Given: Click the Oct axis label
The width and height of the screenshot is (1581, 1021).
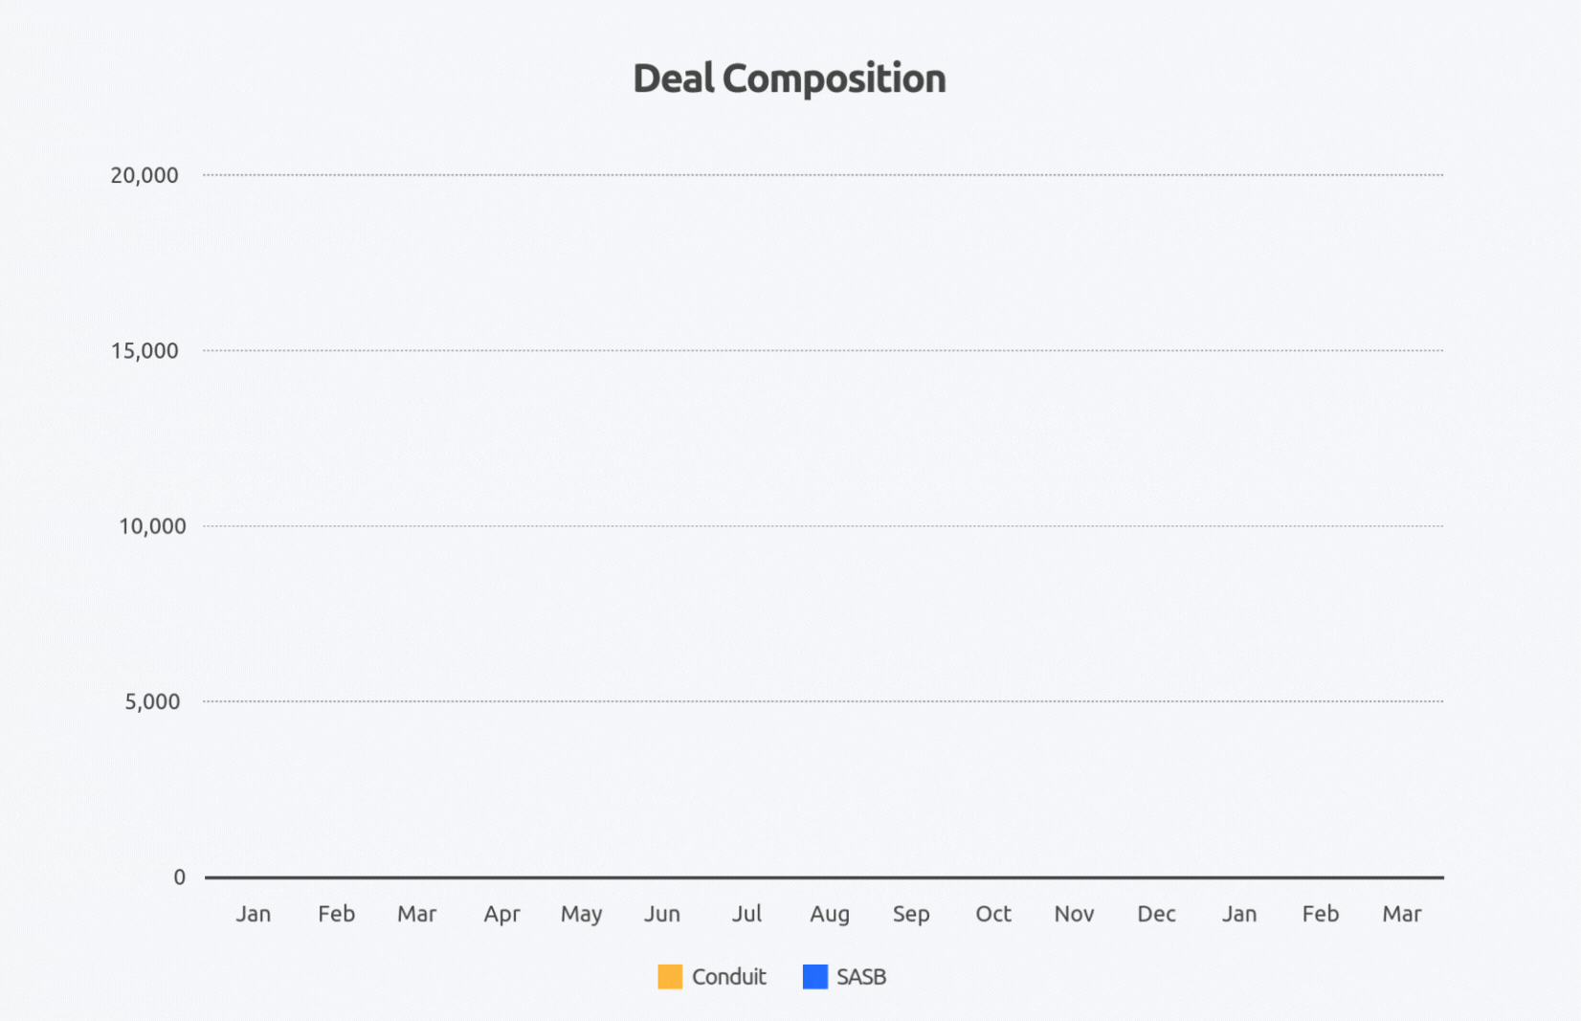Looking at the screenshot, I should (992, 914).
